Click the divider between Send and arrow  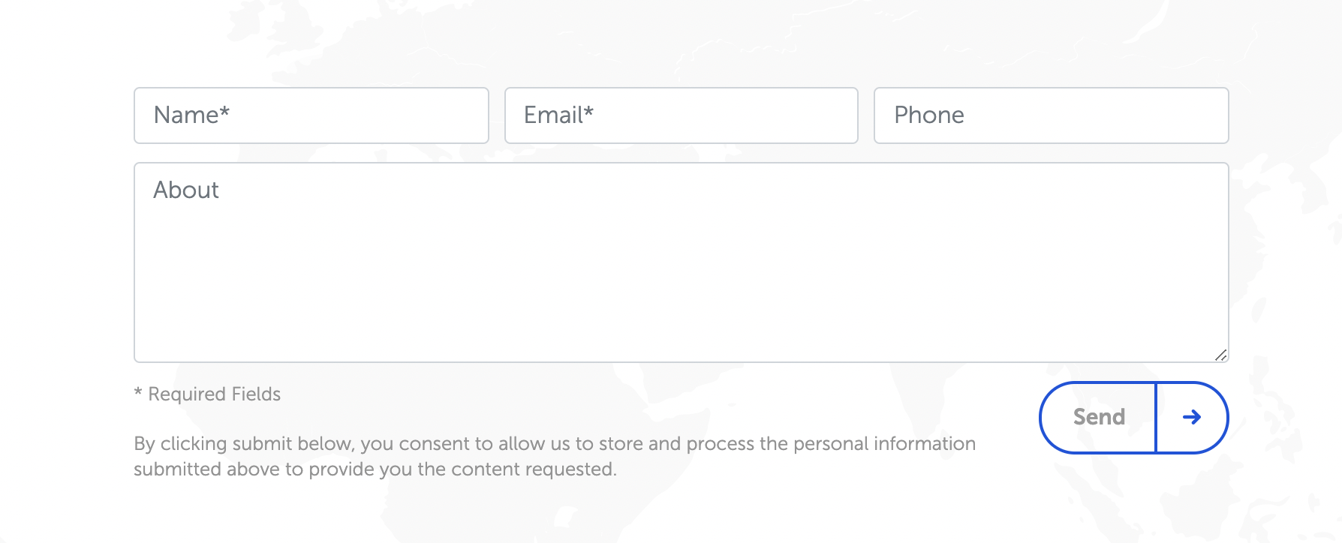click(x=1156, y=418)
